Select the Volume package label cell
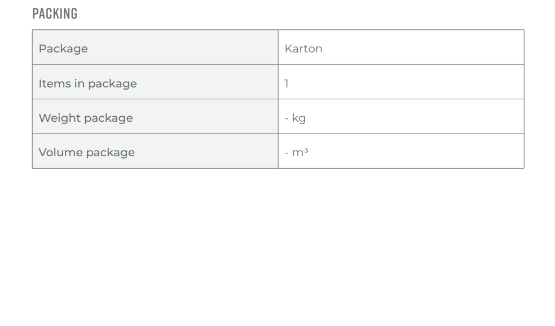Screen dimensions: 555x326 tap(155, 151)
